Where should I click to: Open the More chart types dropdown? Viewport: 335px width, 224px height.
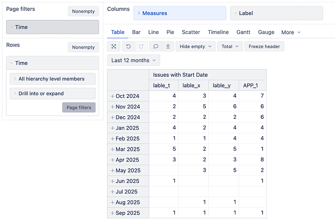[291, 32]
